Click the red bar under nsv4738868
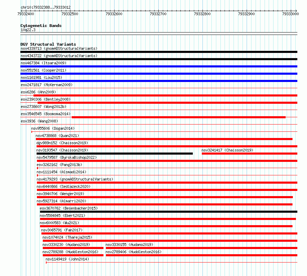 click(x=164, y=139)
